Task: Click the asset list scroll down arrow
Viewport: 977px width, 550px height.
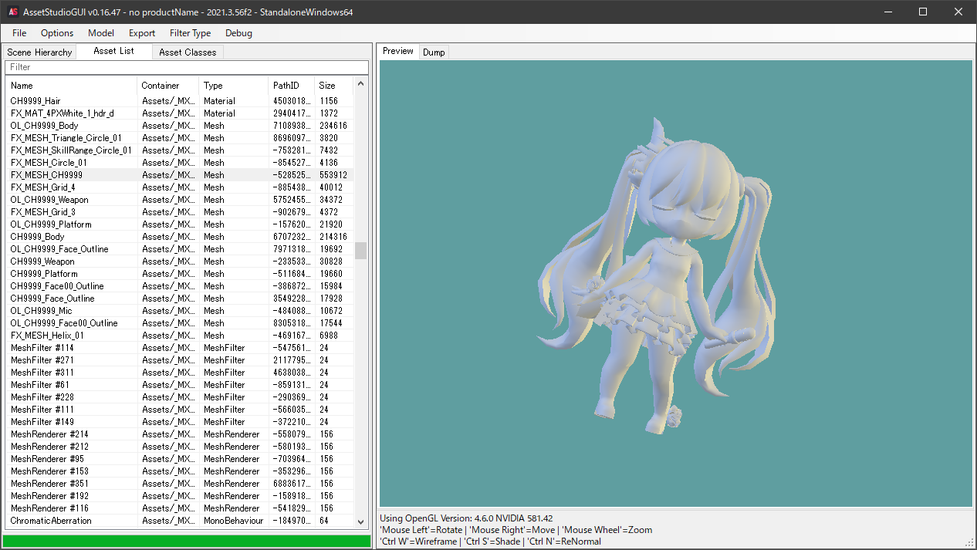Action: click(x=360, y=521)
